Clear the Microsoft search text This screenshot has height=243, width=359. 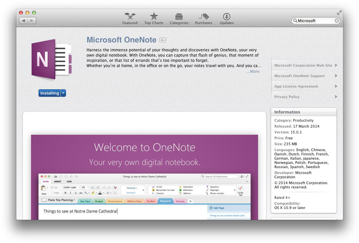tap(336, 21)
